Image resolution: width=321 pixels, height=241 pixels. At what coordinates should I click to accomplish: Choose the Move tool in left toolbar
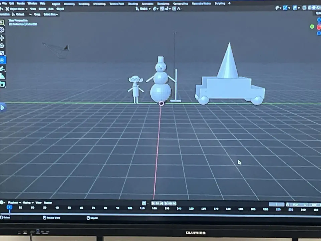[x=2, y=38]
